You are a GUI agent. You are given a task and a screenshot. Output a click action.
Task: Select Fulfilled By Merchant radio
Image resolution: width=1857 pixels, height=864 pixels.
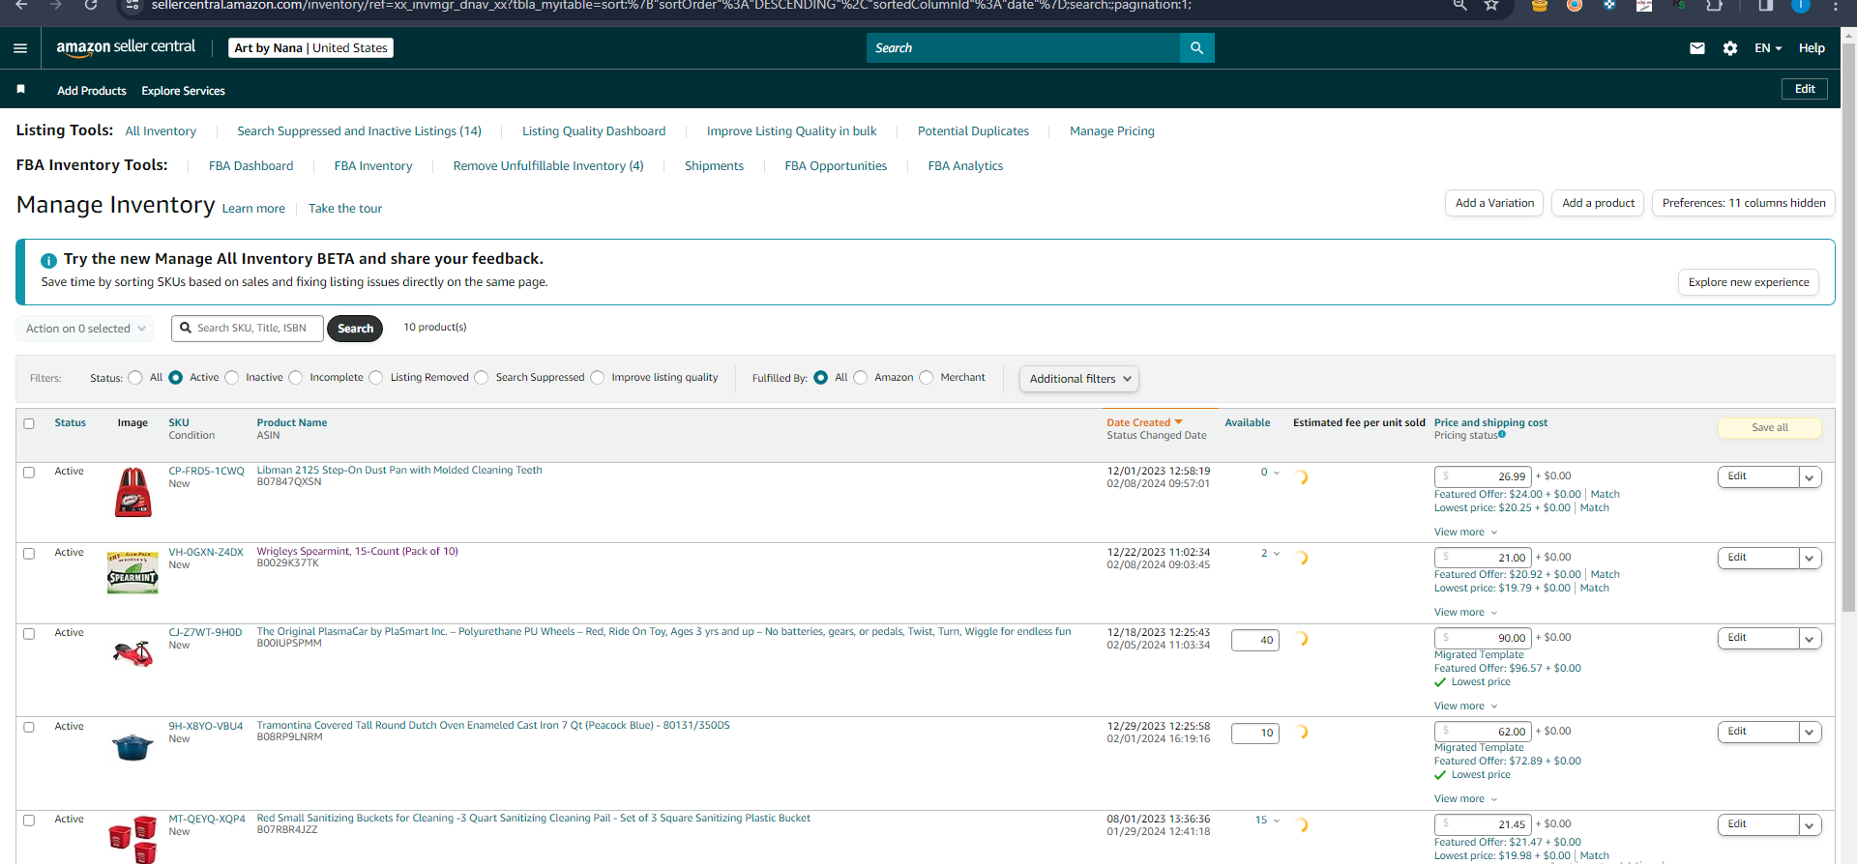[x=927, y=378]
